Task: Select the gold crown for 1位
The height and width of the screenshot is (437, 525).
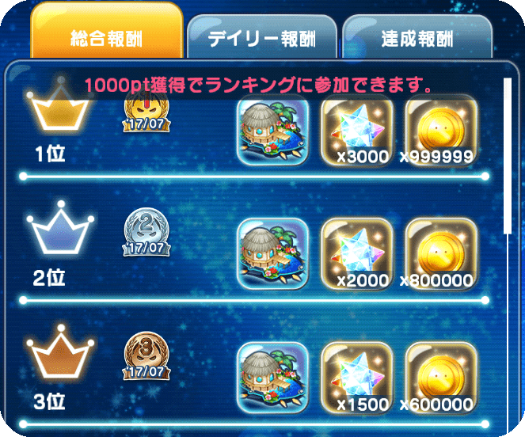Action: tap(60, 104)
